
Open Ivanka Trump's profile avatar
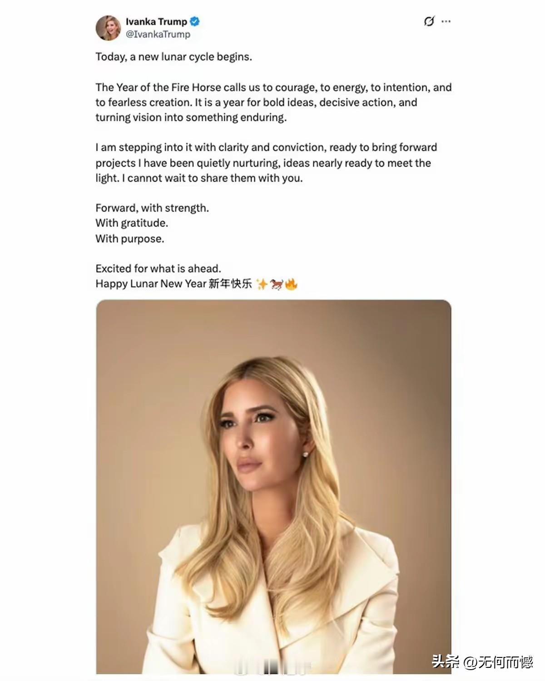[x=108, y=27]
